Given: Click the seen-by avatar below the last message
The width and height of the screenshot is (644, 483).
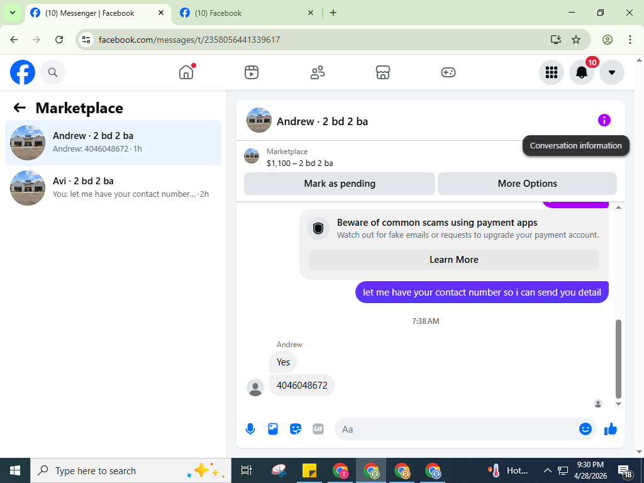Looking at the screenshot, I should pyautogui.click(x=598, y=403).
